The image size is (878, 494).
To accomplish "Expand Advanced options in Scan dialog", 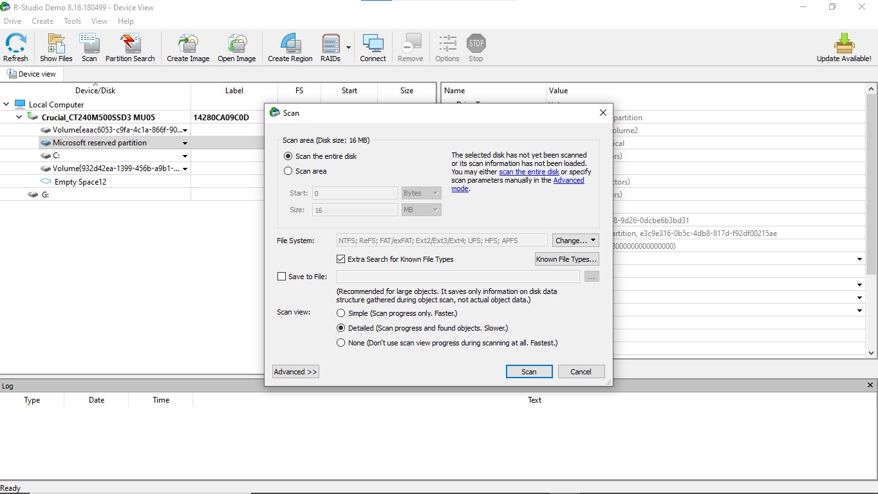I will (295, 372).
